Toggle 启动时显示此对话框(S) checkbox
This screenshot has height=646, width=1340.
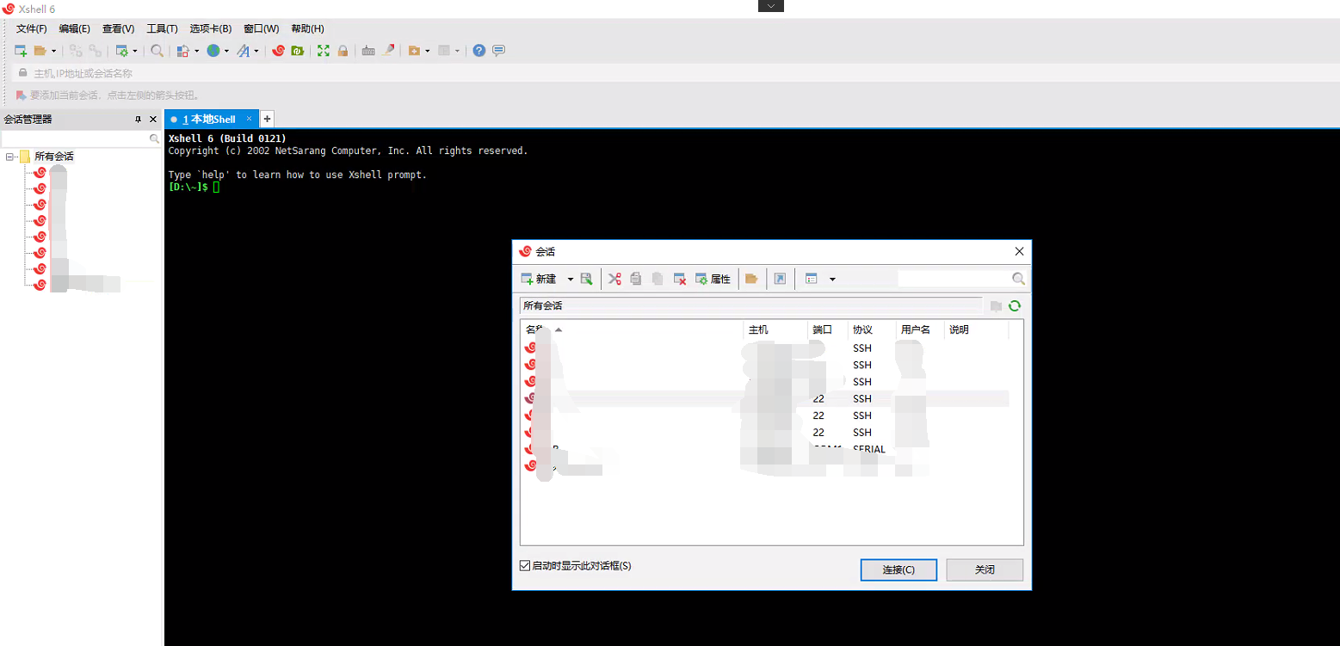click(x=525, y=566)
